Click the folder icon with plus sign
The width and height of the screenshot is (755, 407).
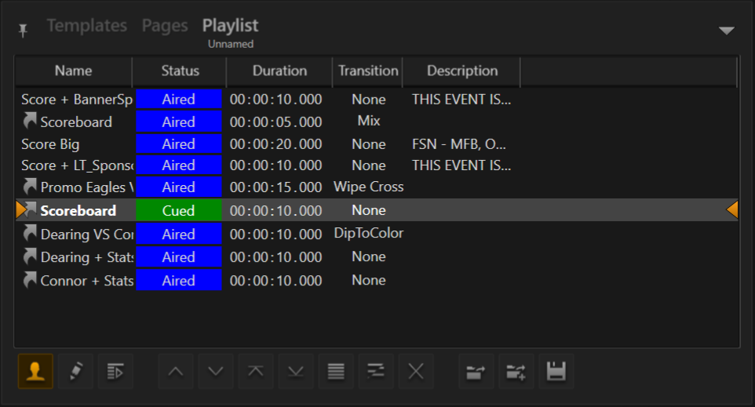[516, 371]
